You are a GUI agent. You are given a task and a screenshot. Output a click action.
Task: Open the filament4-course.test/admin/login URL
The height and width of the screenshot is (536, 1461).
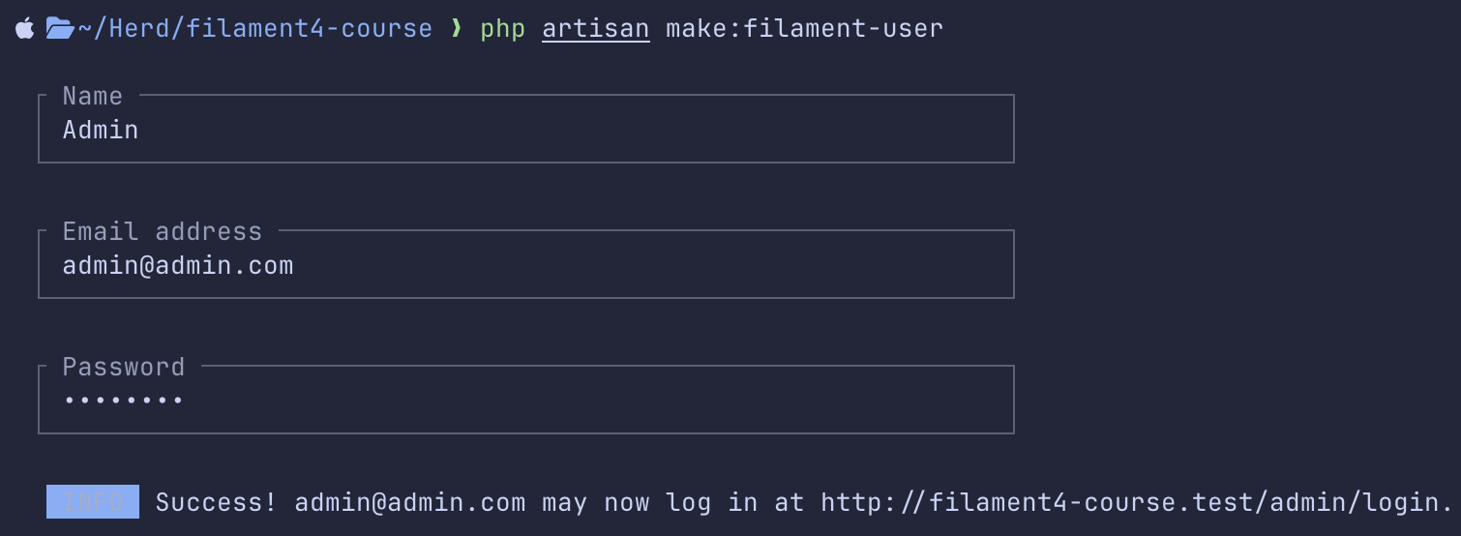[x=1137, y=502]
